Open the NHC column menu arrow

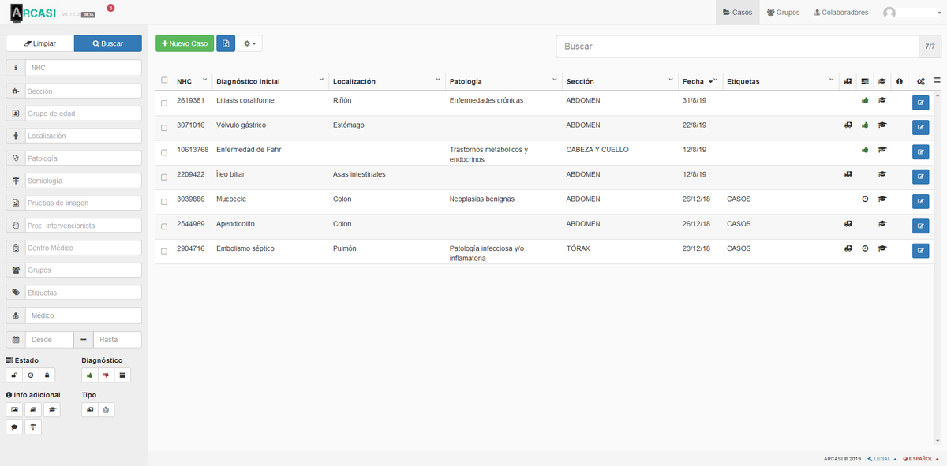205,80
